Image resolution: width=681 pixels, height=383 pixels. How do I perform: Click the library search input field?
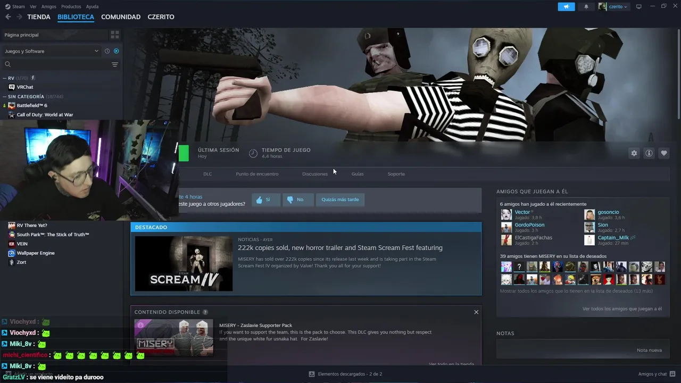[x=61, y=64]
